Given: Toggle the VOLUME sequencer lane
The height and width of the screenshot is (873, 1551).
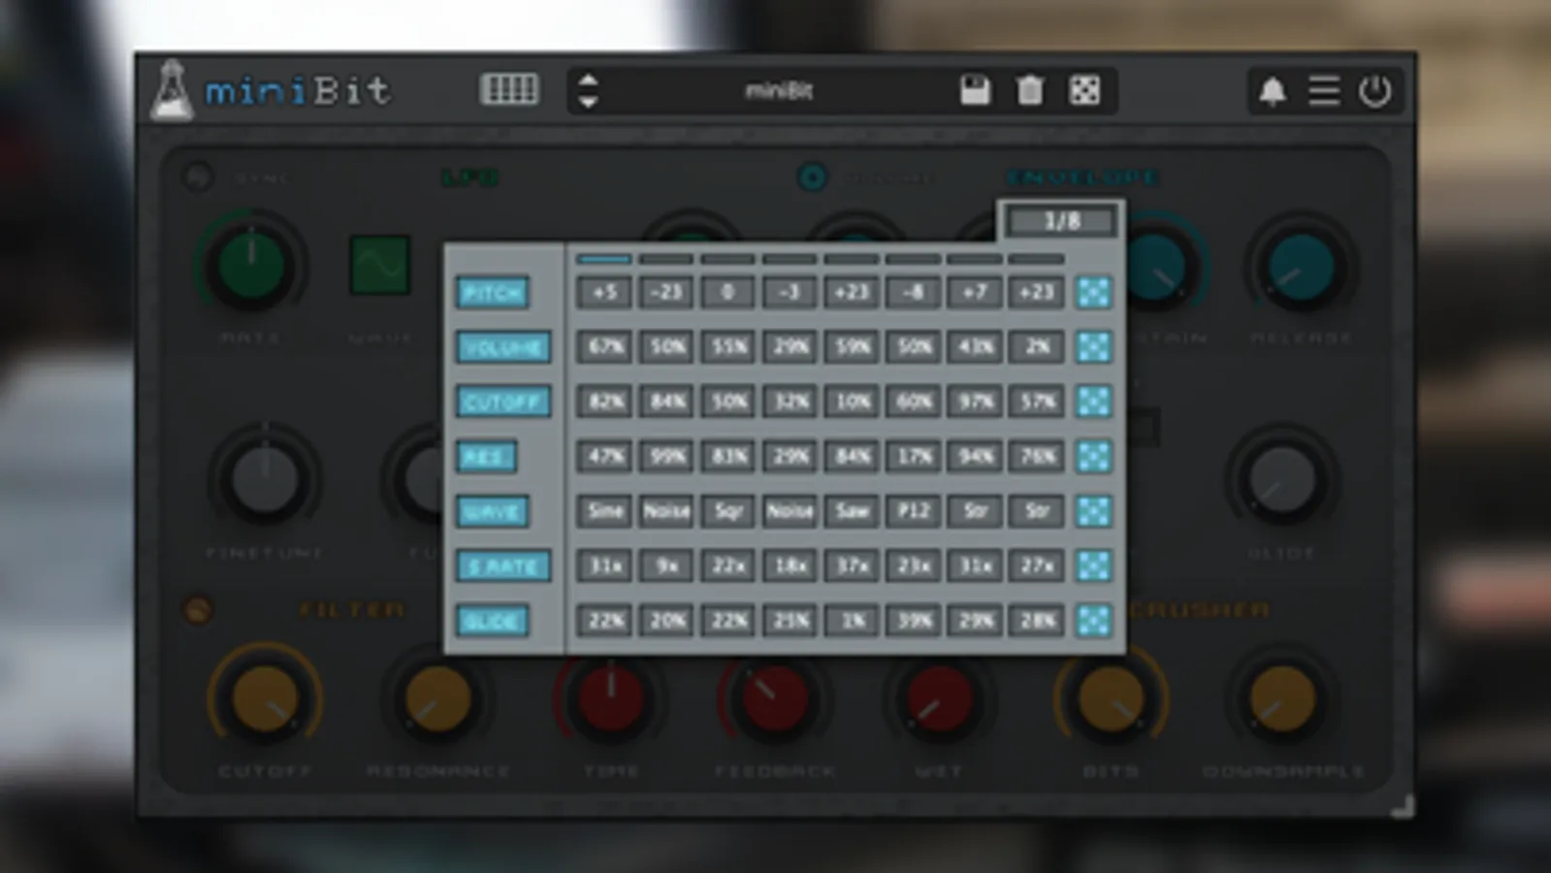Looking at the screenshot, I should tap(503, 347).
